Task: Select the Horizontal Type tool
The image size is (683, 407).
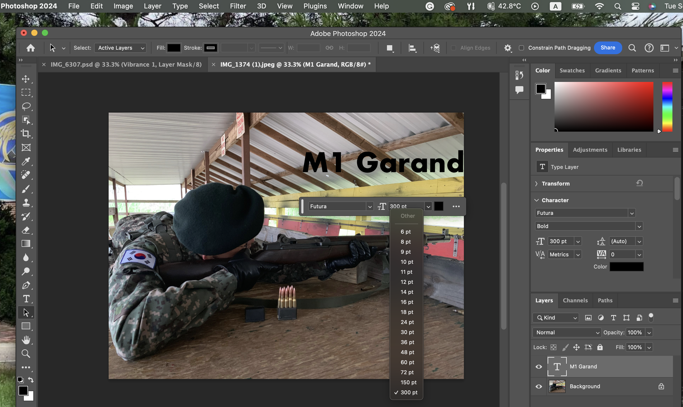Action: (x=26, y=299)
